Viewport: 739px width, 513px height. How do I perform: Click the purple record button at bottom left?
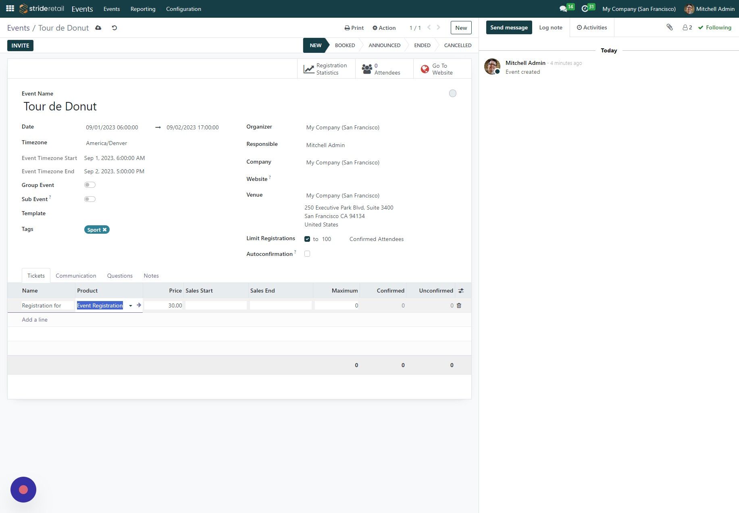[23, 490]
